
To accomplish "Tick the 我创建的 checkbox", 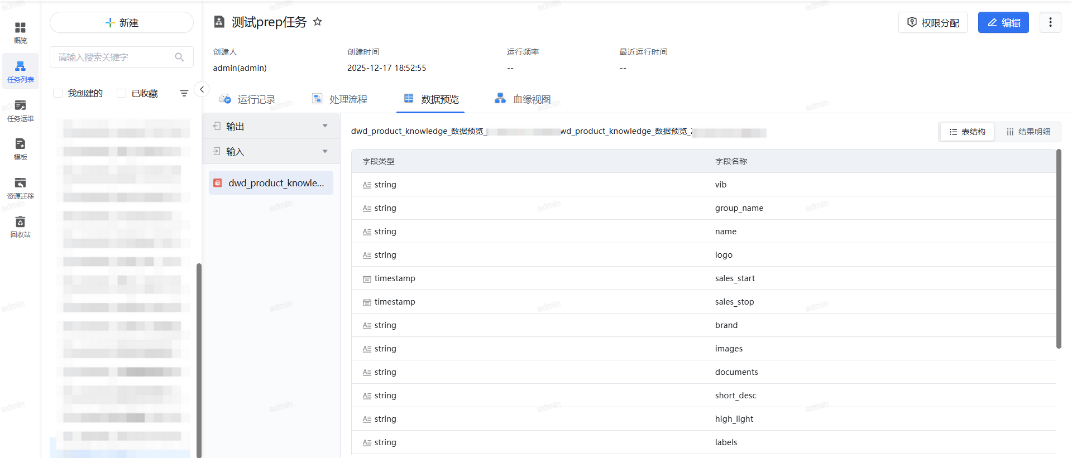I will click(58, 93).
